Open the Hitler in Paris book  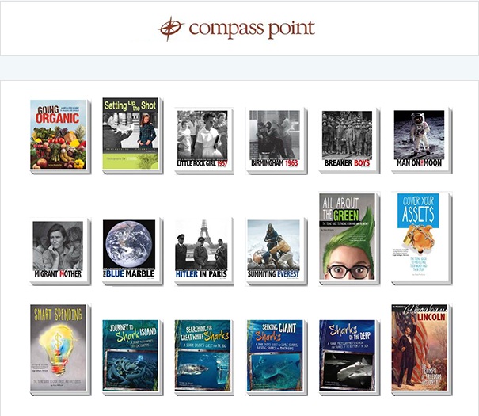(204, 251)
